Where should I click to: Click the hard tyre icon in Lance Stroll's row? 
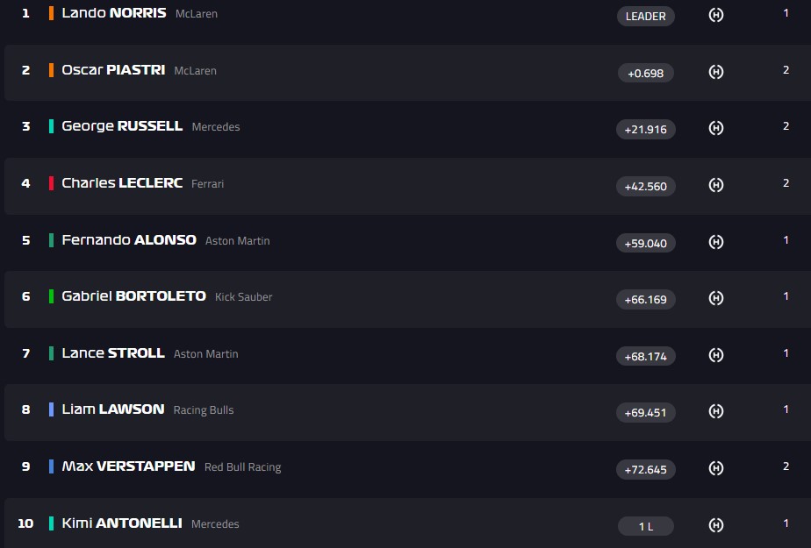(x=716, y=355)
